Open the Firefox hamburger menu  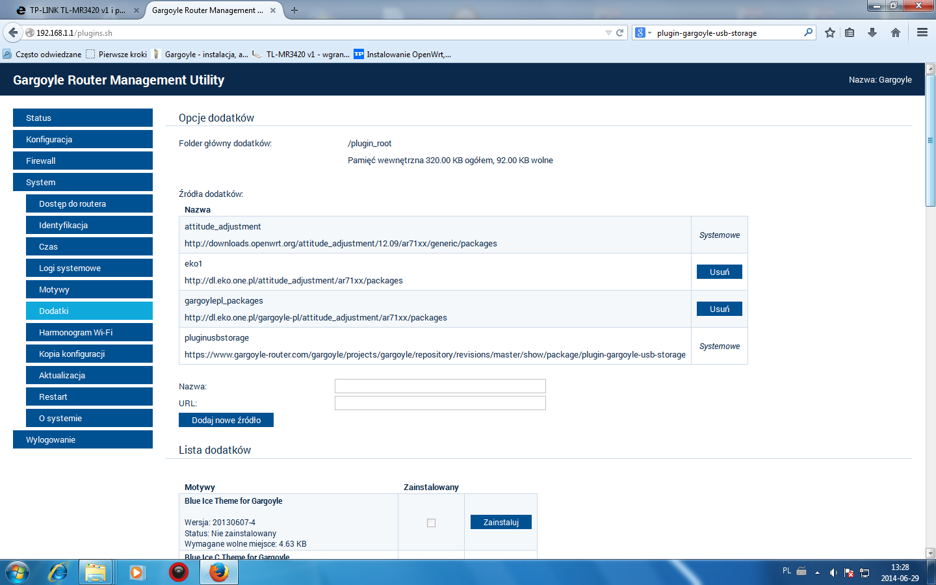[x=922, y=32]
